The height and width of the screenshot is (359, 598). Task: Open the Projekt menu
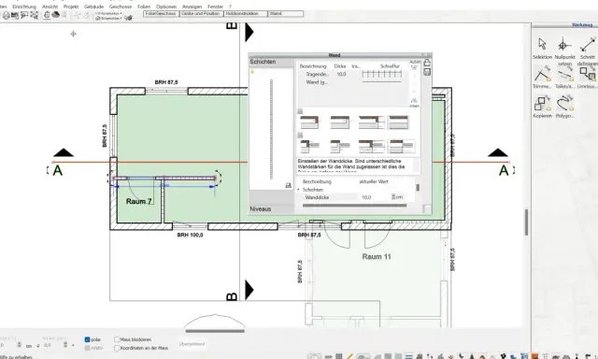(x=71, y=7)
